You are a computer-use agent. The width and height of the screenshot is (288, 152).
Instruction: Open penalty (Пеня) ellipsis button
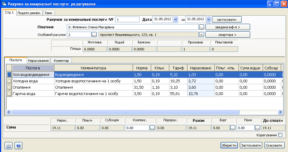(x=257, y=128)
